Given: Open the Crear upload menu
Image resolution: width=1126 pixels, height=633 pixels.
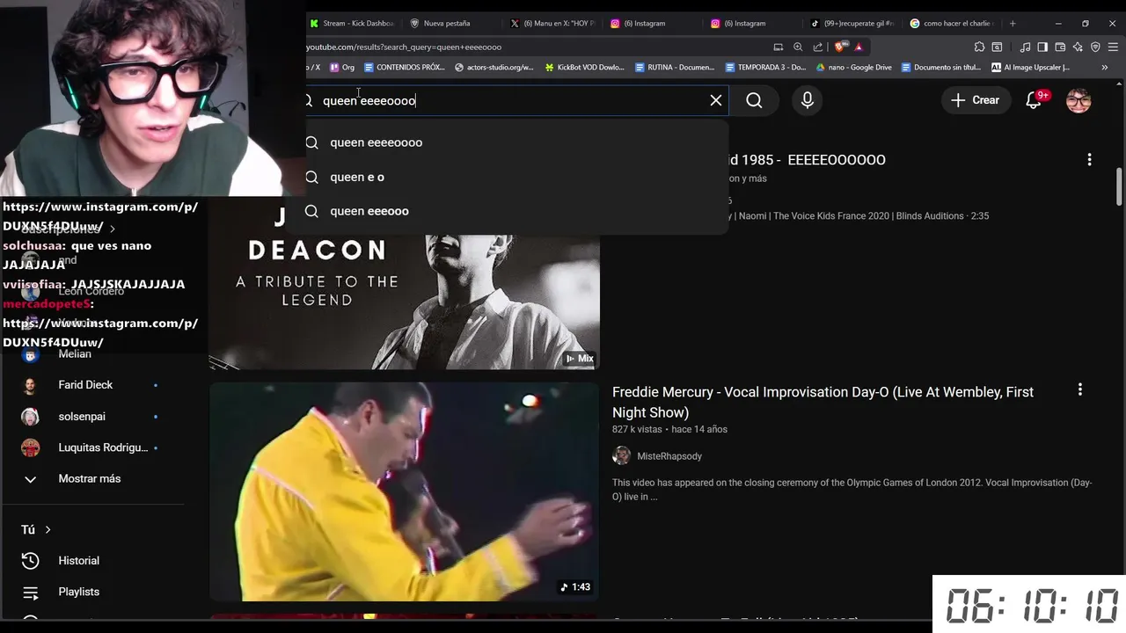Looking at the screenshot, I should click(975, 100).
